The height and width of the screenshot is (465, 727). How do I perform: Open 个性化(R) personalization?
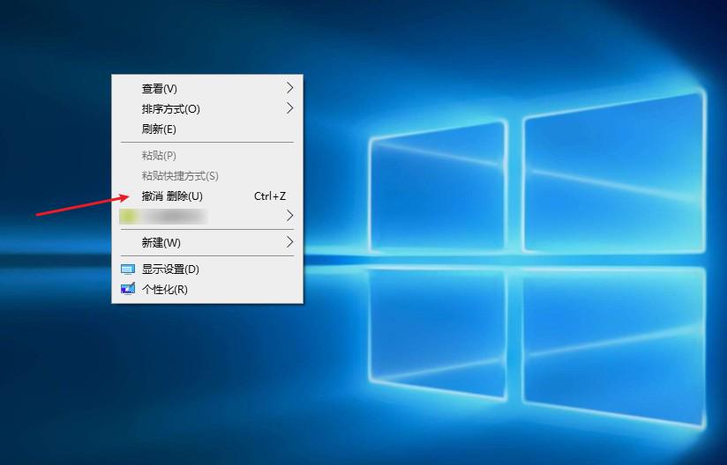pos(207,289)
